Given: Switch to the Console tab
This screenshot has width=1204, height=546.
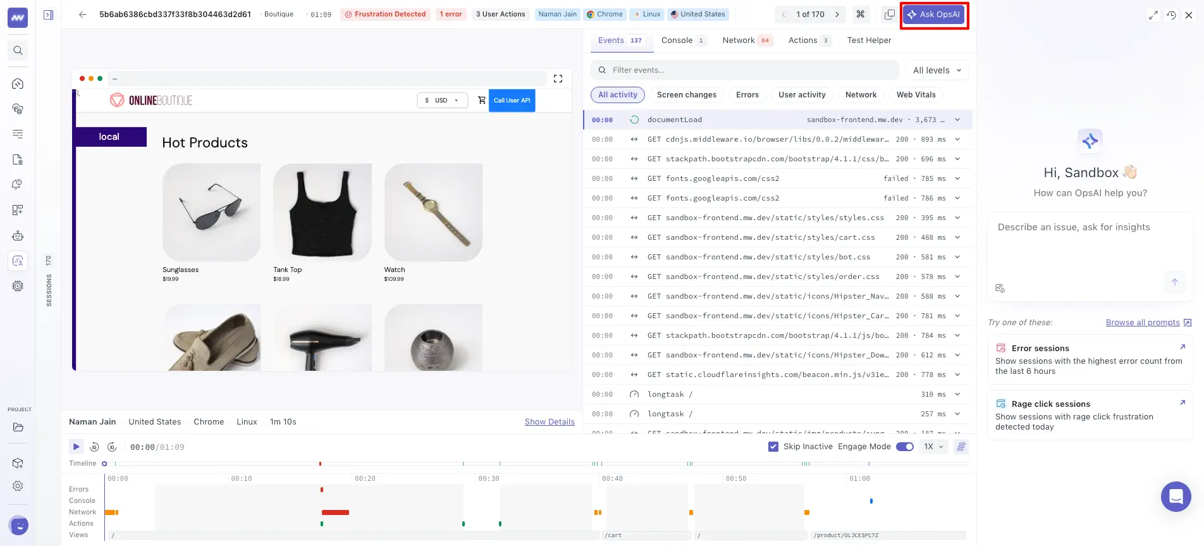Looking at the screenshot, I should (x=683, y=40).
